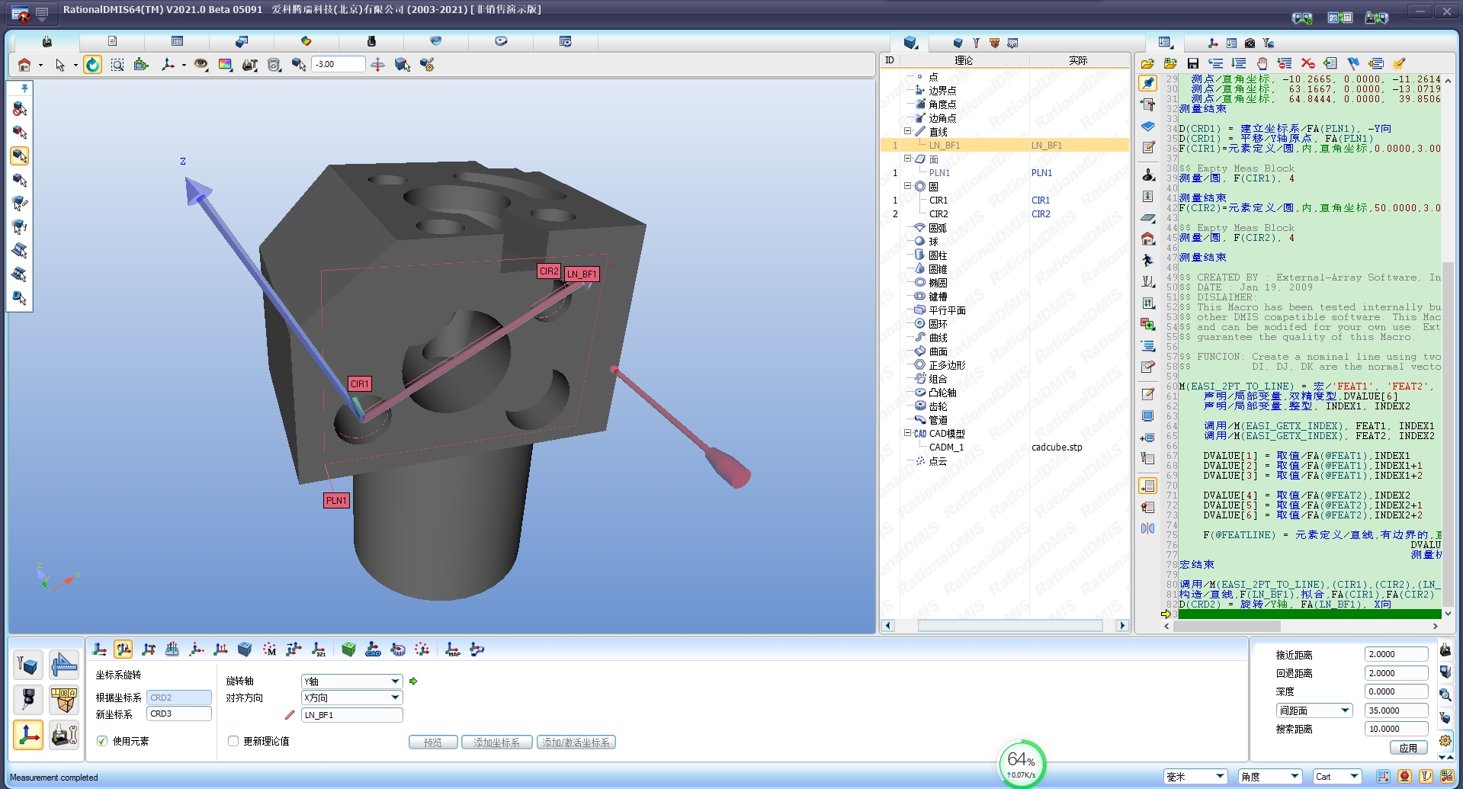Open the save program floppy disk icon
This screenshot has width=1463, height=789.
tap(1193, 63)
